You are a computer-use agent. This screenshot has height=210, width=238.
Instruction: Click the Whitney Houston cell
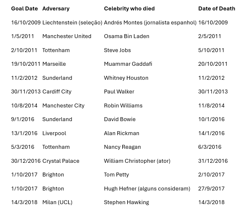pos(126,78)
